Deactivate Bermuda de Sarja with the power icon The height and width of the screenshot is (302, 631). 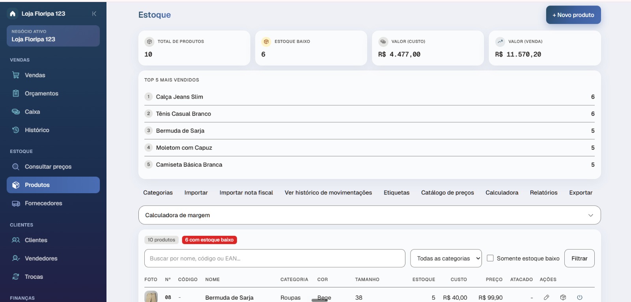(579, 297)
